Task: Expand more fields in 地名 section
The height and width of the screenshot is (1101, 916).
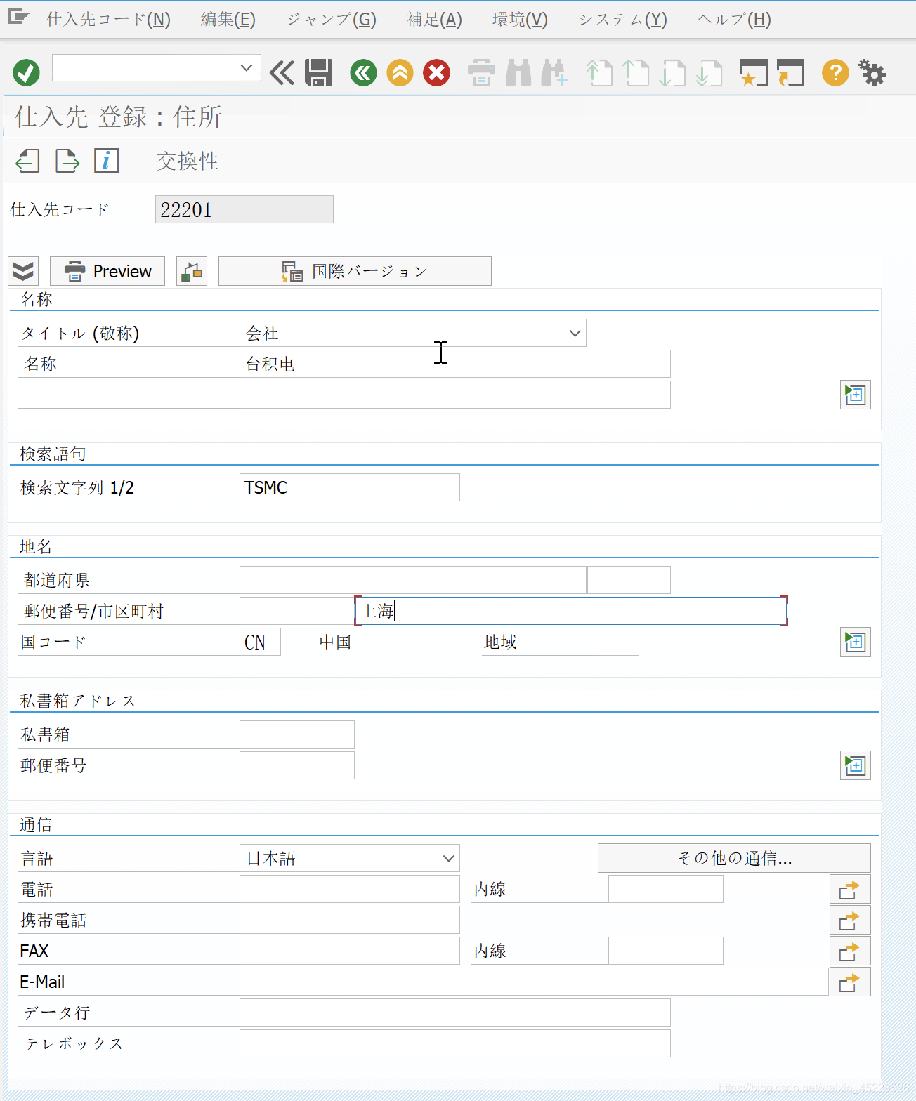Action: [x=856, y=642]
